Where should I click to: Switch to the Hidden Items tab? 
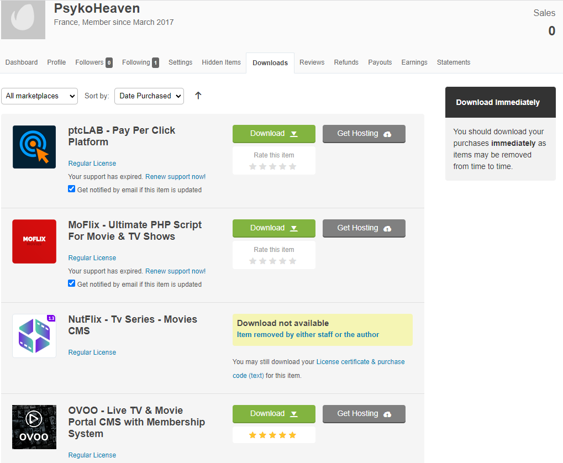click(221, 62)
